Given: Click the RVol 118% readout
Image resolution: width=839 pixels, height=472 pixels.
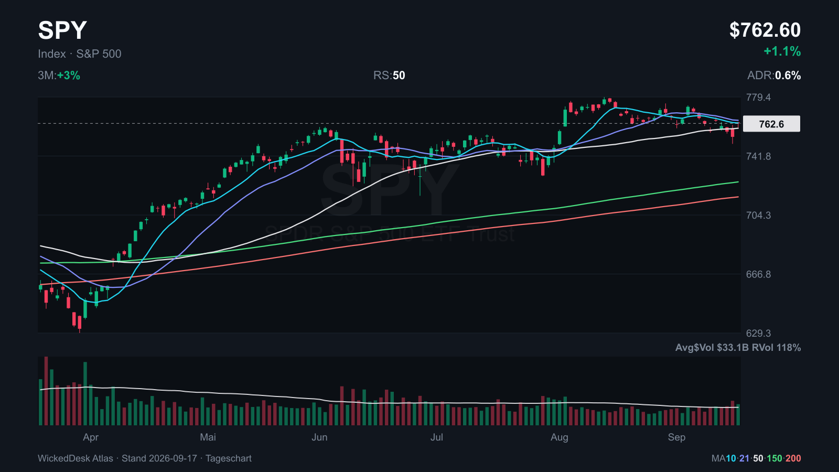Looking at the screenshot, I should click(x=777, y=348).
